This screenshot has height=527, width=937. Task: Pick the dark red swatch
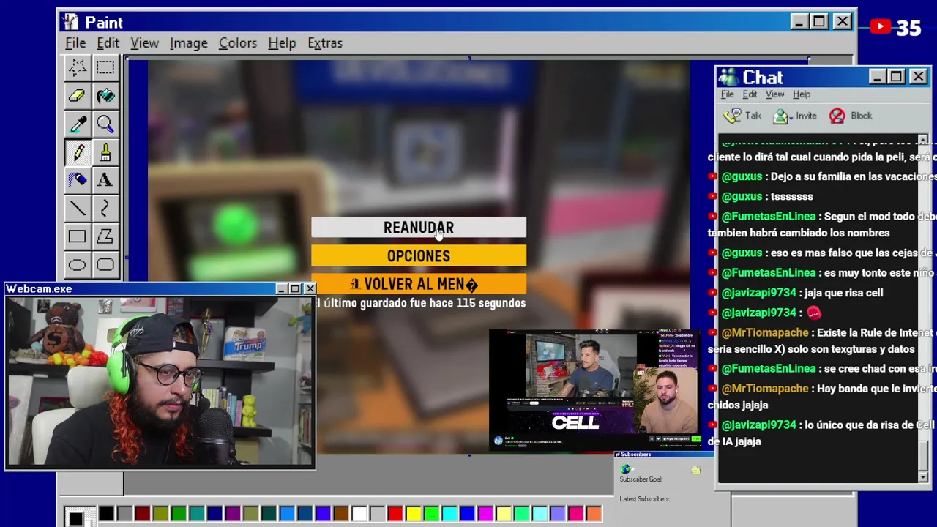pyautogui.click(x=142, y=514)
